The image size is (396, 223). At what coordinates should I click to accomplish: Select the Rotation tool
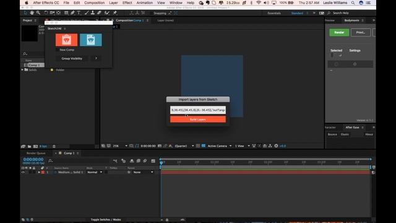point(46,13)
